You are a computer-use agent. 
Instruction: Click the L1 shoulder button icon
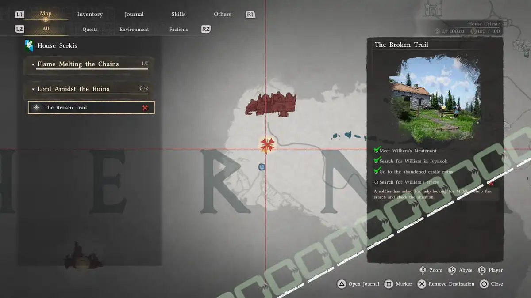point(19,15)
